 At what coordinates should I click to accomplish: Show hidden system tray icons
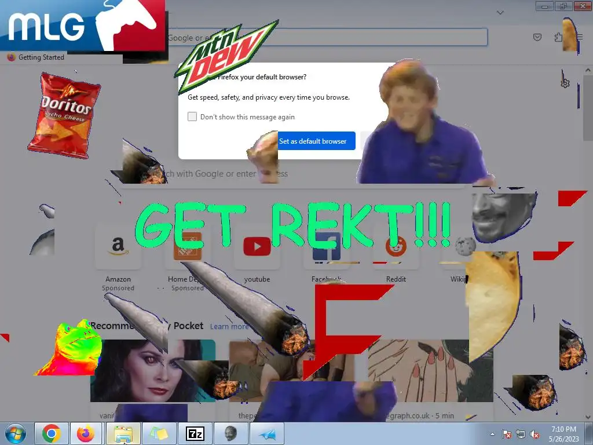point(492,434)
